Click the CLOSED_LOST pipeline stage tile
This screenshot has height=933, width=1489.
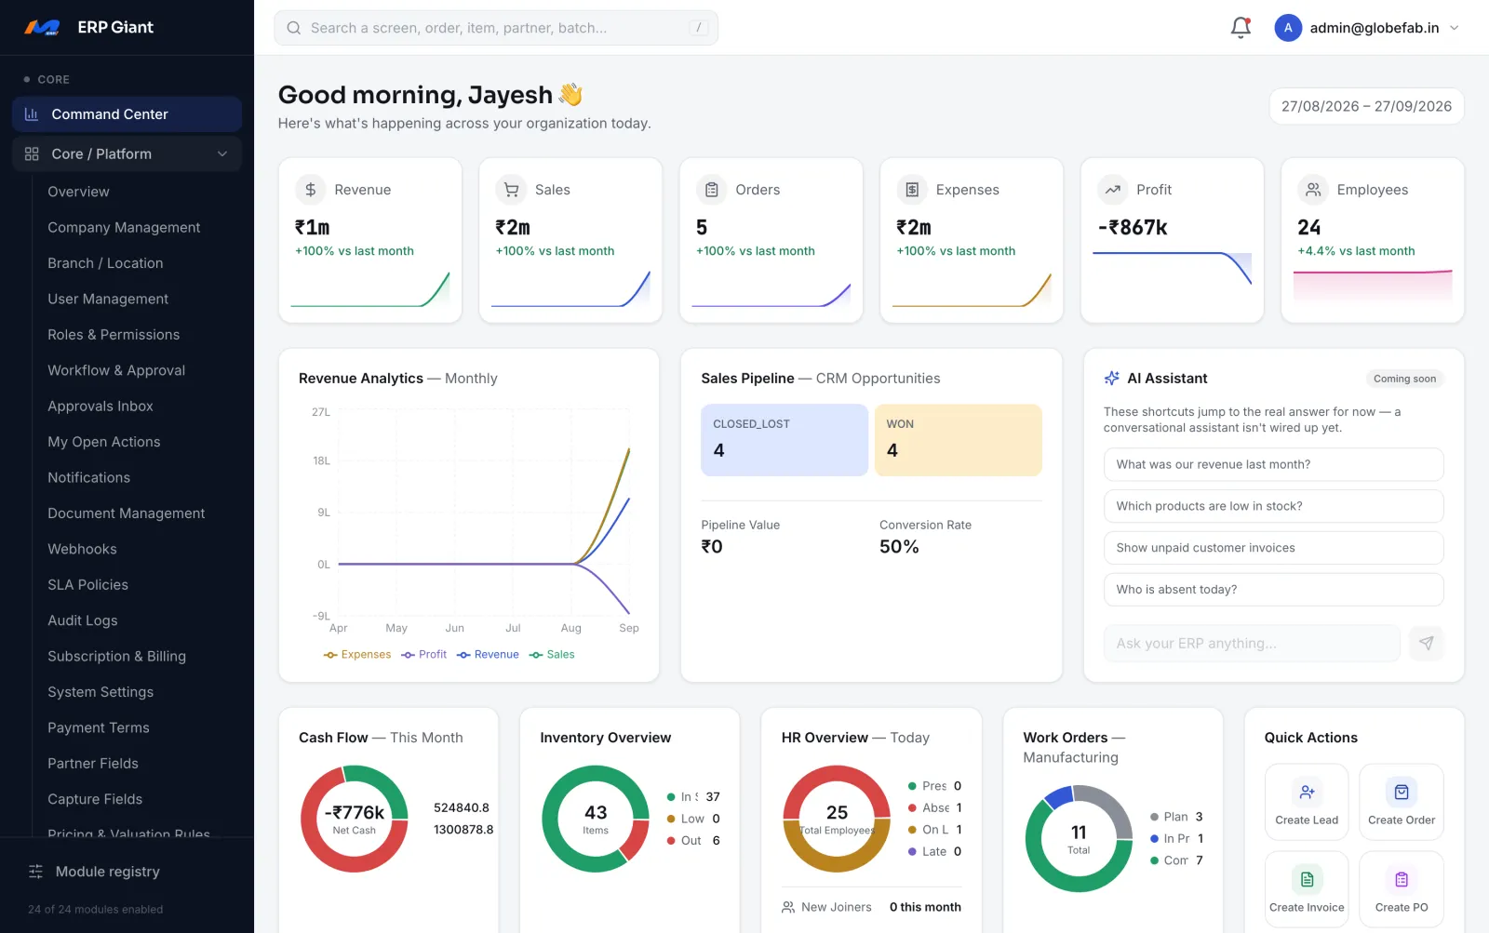click(x=785, y=440)
